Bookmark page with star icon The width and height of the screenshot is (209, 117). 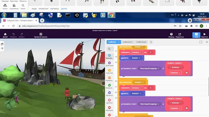180,26
